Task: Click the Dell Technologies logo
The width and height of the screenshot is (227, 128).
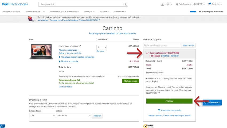Action: pyautogui.click(x=15, y=4)
